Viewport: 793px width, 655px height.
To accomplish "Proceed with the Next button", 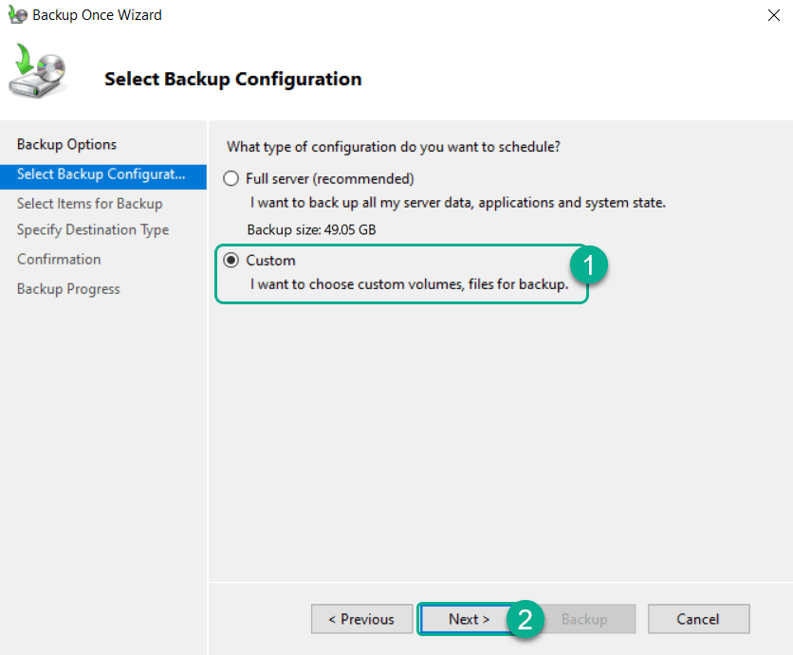I will (469, 619).
